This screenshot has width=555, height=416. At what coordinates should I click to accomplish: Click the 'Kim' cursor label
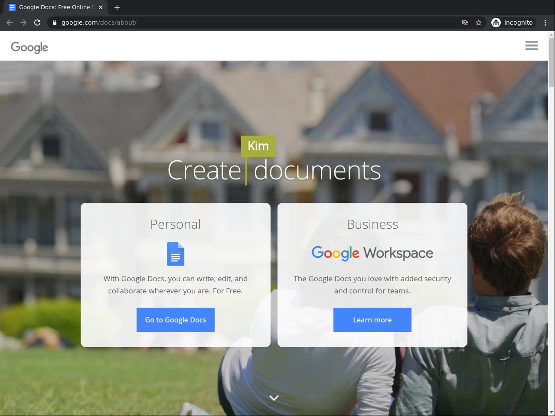coord(258,146)
